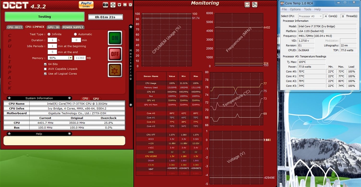Click the idle period at beginning field
This screenshot has height=187, width=361.
tap(52, 46)
